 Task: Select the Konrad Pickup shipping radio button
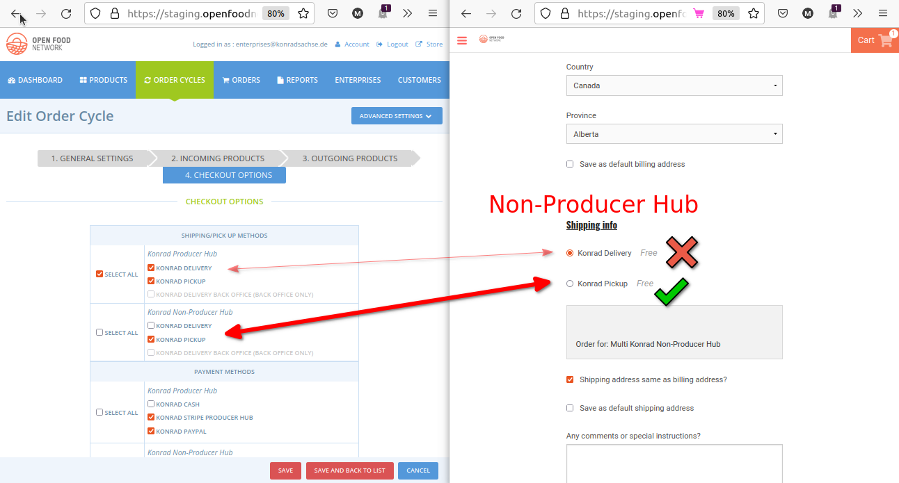click(x=570, y=284)
